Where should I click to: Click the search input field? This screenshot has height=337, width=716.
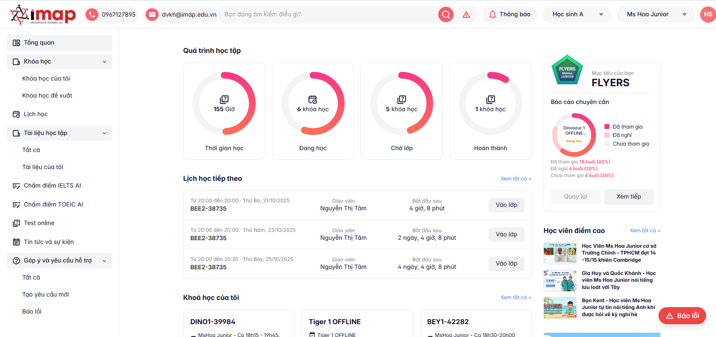pyautogui.click(x=329, y=14)
